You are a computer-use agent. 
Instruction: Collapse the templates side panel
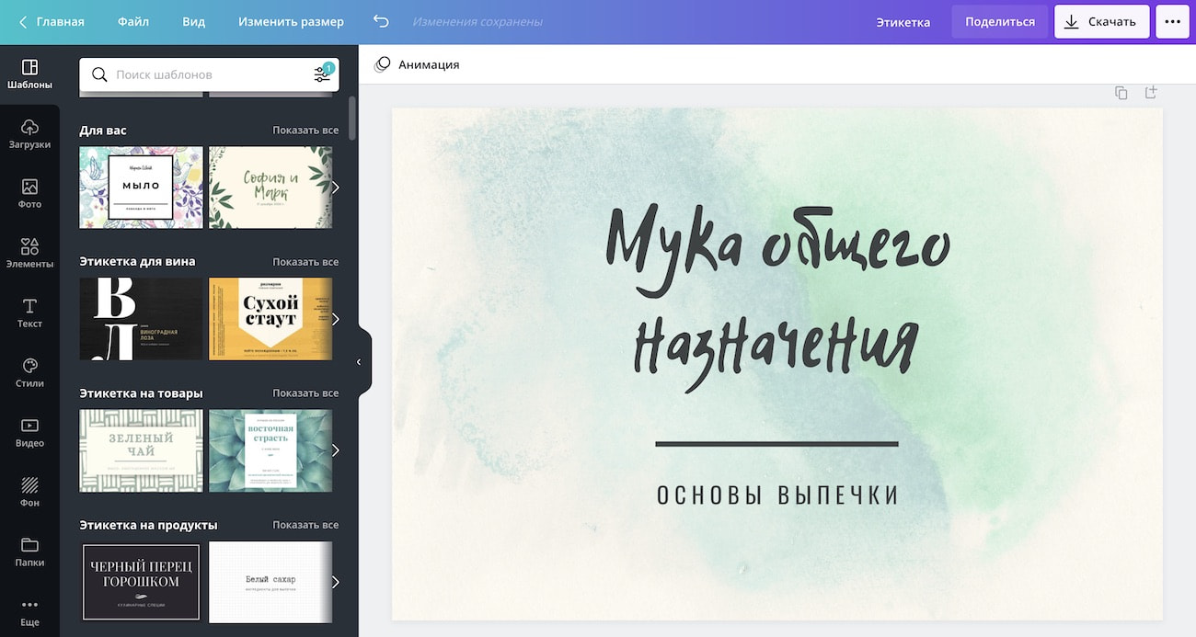click(360, 362)
